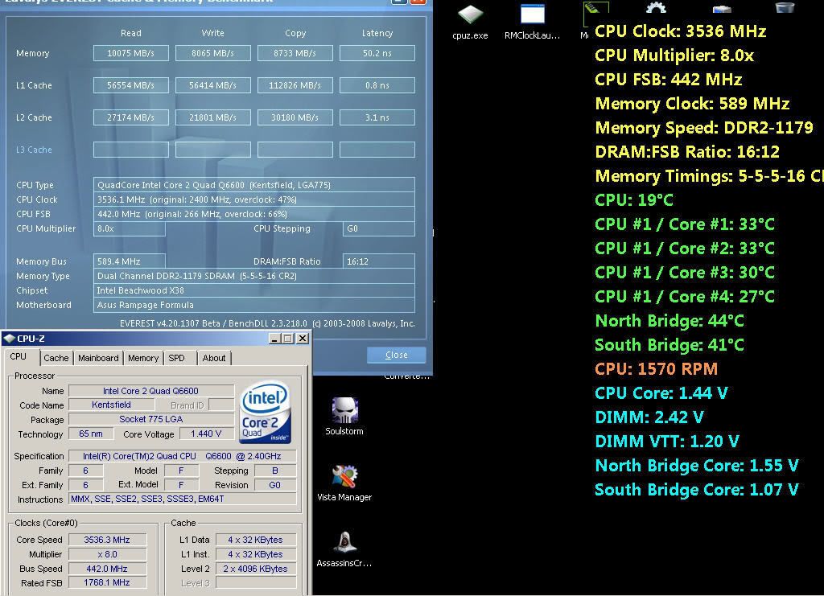Open the Mainboard tab in CPU-Z

[98, 358]
